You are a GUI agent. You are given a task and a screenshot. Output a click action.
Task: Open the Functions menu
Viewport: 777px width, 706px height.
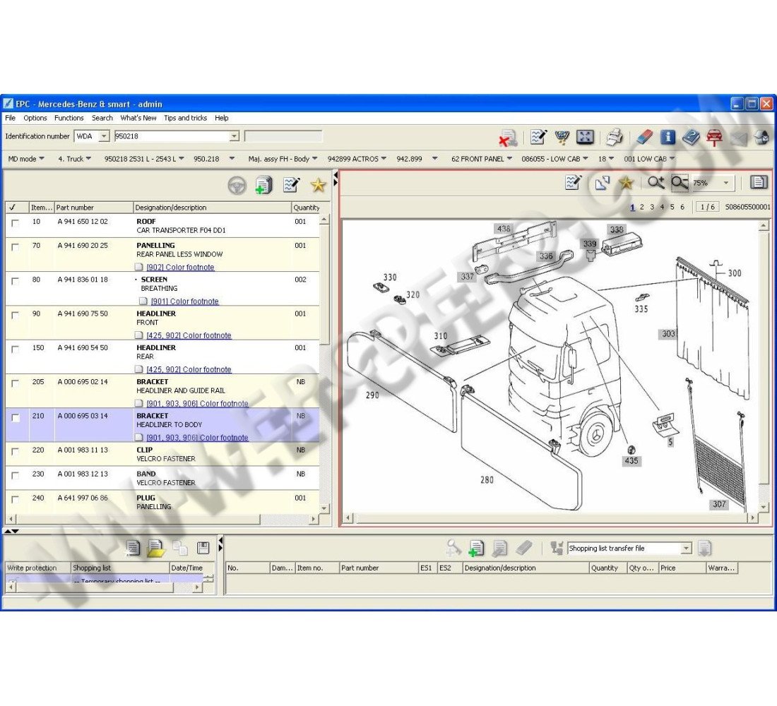coord(69,118)
